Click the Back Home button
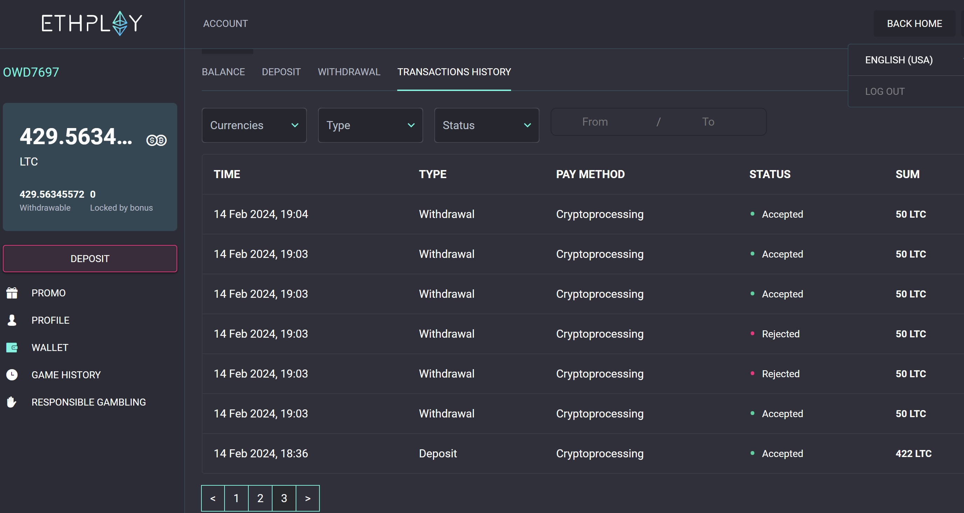Image resolution: width=964 pixels, height=513 pixels. [x=914, y=23]
